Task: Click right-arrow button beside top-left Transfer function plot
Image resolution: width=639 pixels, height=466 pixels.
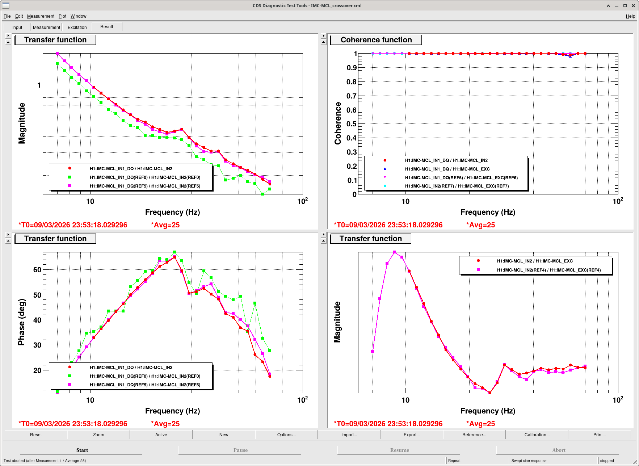Action: click(8, 36)
